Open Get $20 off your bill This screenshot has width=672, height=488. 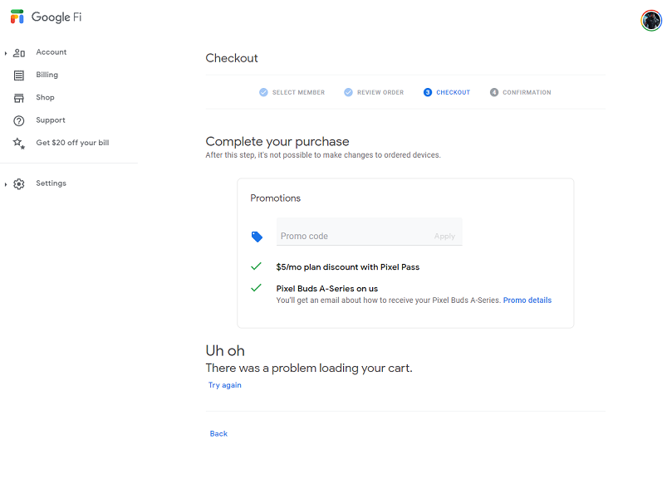pyautogui.click(x=72, y=143)
